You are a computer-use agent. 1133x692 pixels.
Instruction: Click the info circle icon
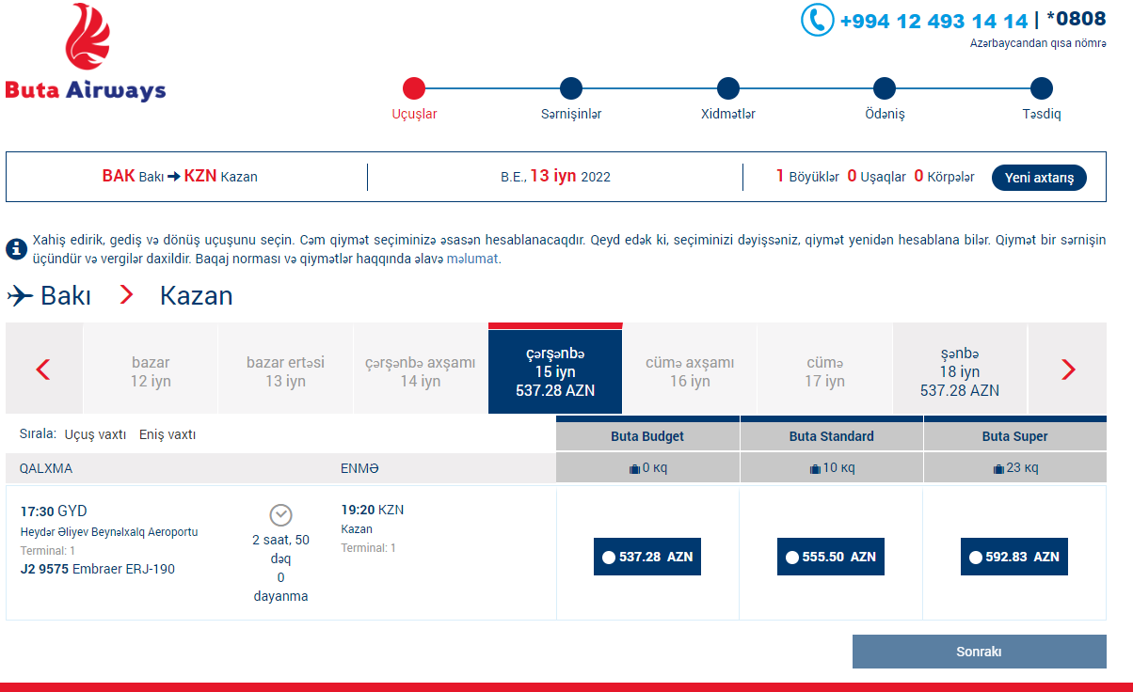16,249
